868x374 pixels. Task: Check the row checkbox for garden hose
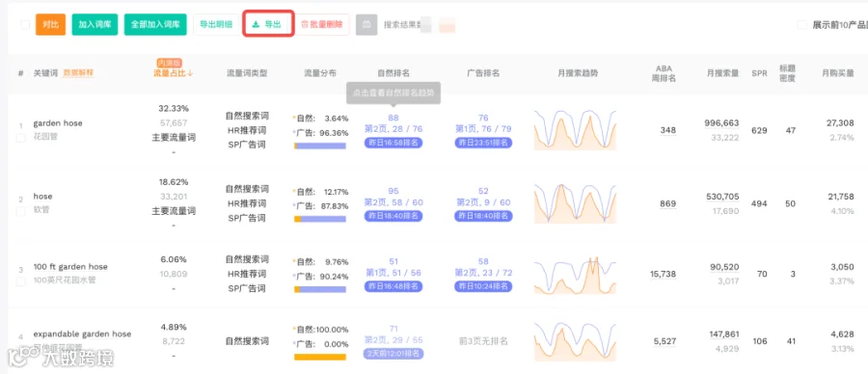coord(21,138)
